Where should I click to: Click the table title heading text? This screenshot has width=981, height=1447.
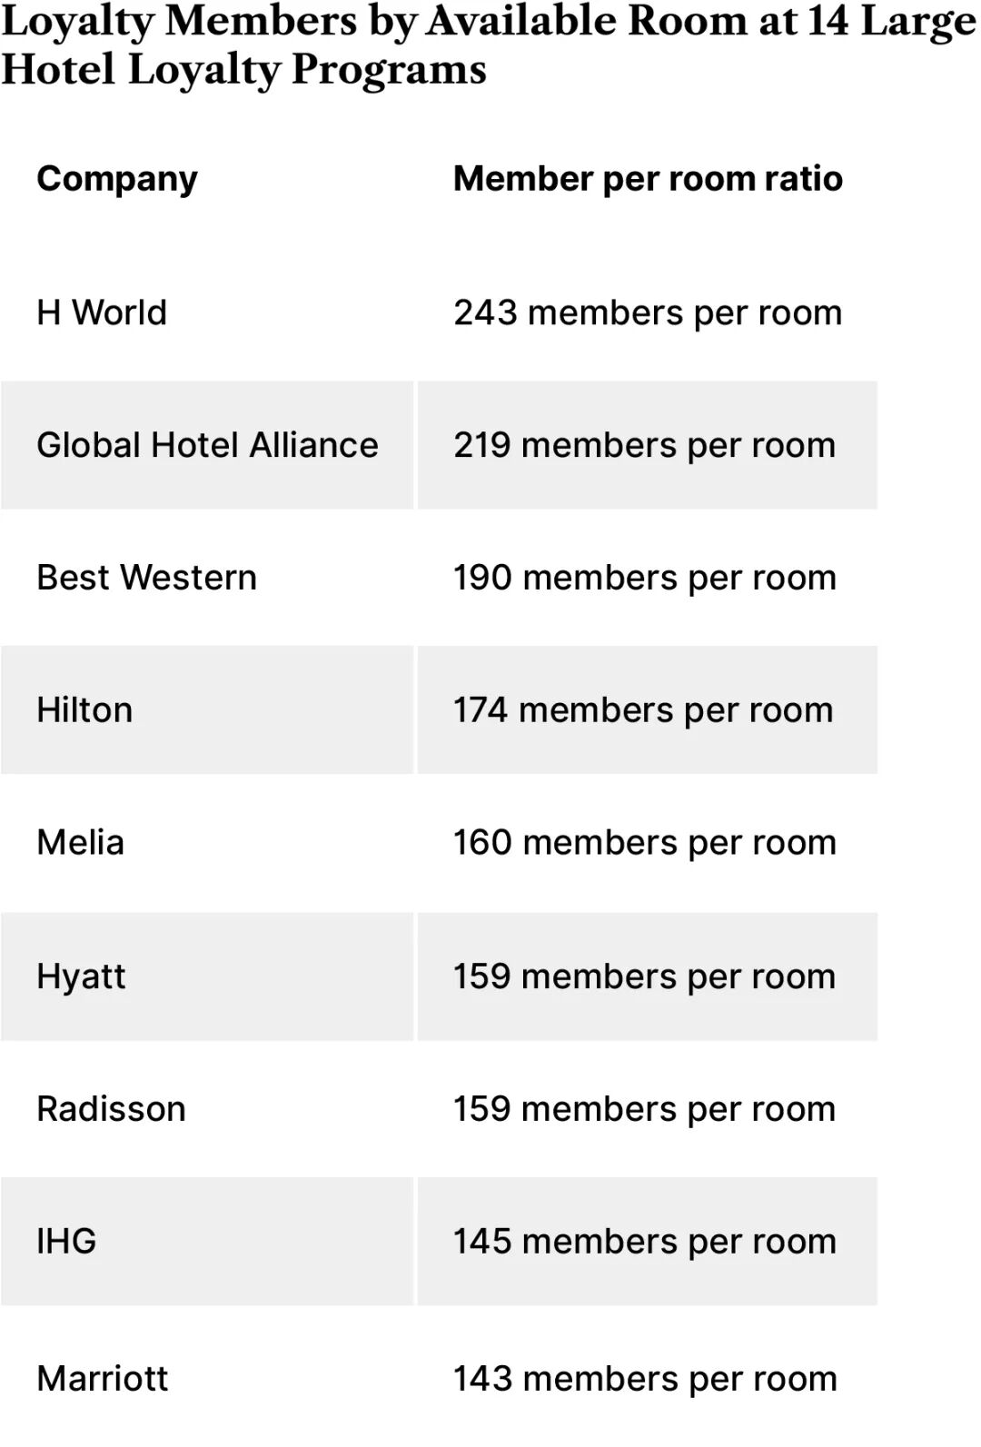coord(489,45)
